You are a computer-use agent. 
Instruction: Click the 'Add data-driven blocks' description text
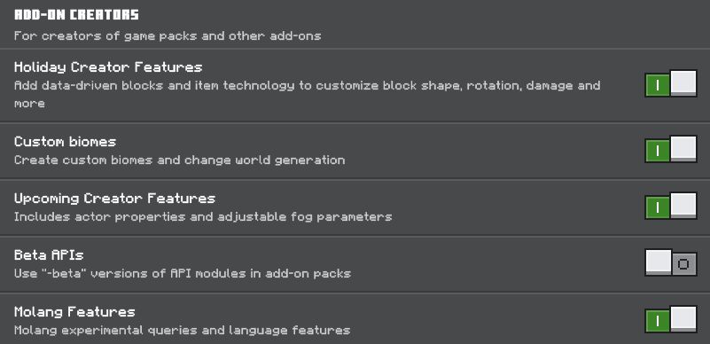[308, 94]
